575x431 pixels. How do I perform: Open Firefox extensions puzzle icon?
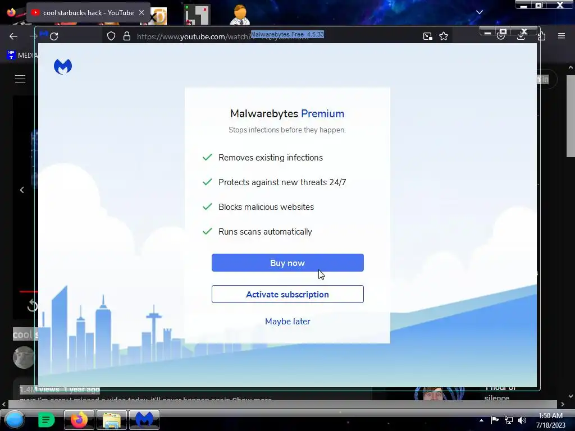(542, 36)
